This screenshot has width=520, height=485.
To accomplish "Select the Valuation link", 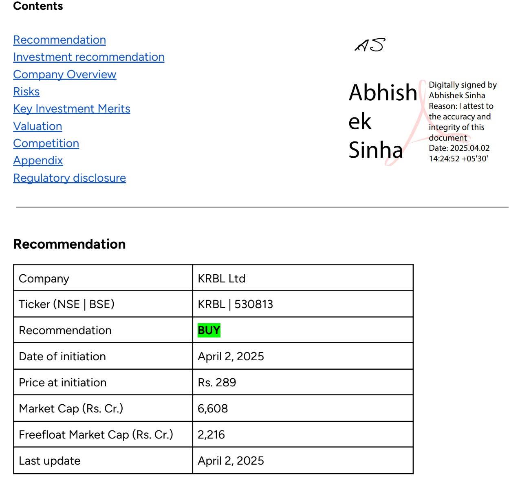I will click(x=37, y=126).
